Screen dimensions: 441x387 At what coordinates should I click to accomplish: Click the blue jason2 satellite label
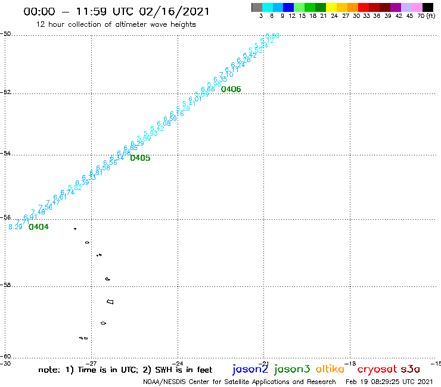coord(250,370)
